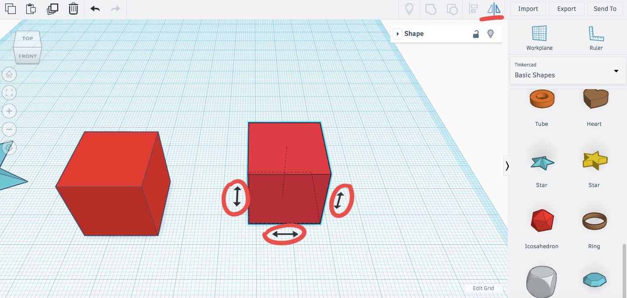Open the Align tool
The width and height of the screenshot is (627, 298).
tap(473, 9)
